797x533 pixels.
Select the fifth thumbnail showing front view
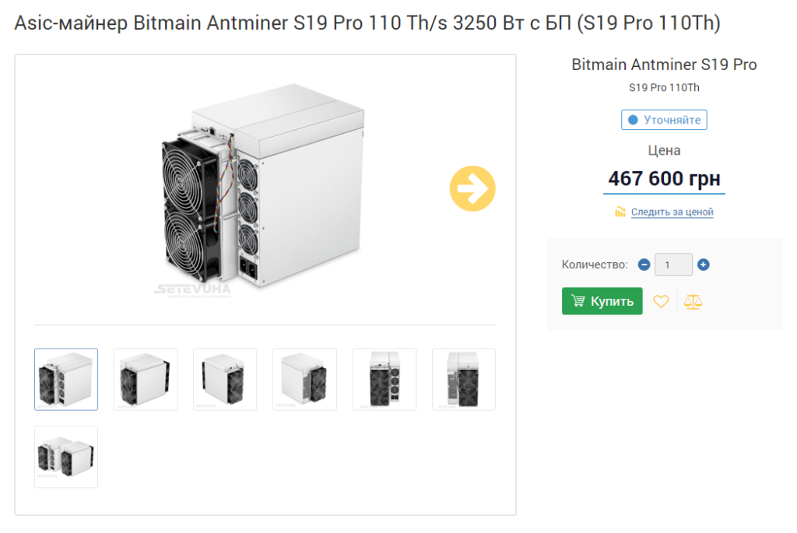[384, 379]
